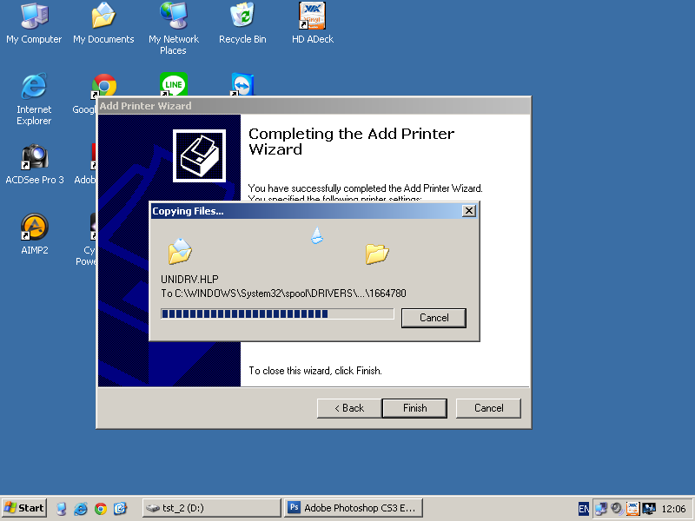
Task: Switch to Adobe Photoshop CS3 taskbar button
Action: 354,508
